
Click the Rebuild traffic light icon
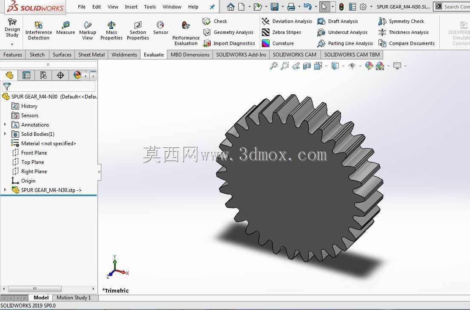coord(341,6)
